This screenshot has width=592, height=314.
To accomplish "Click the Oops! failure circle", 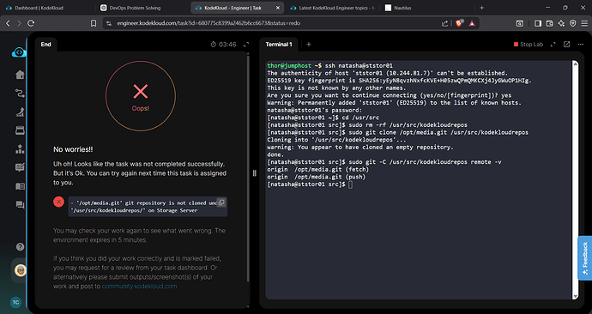I will coord(141,96).
